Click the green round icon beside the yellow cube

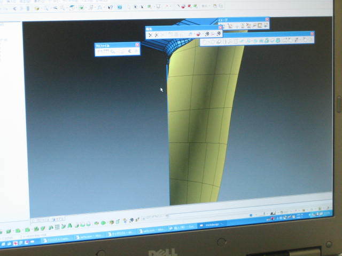(x=104, y=223)
